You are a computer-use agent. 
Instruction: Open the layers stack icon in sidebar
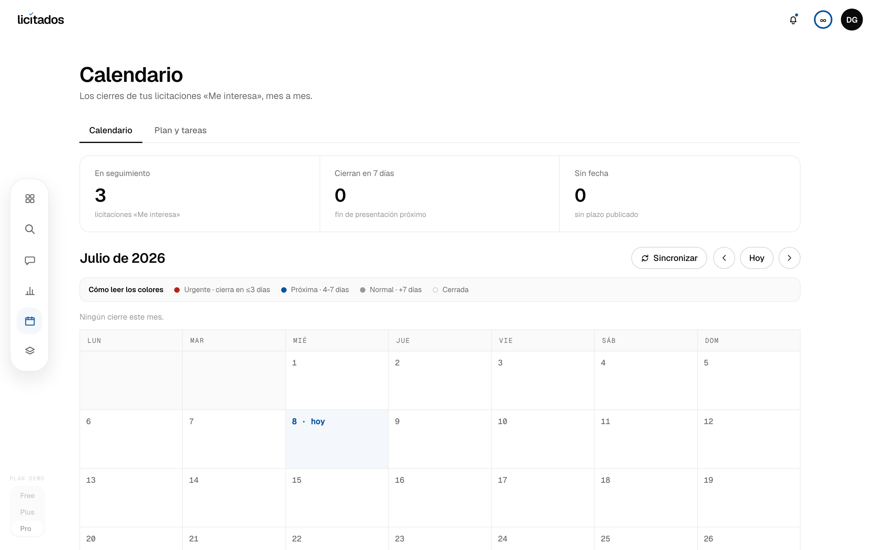30,351
